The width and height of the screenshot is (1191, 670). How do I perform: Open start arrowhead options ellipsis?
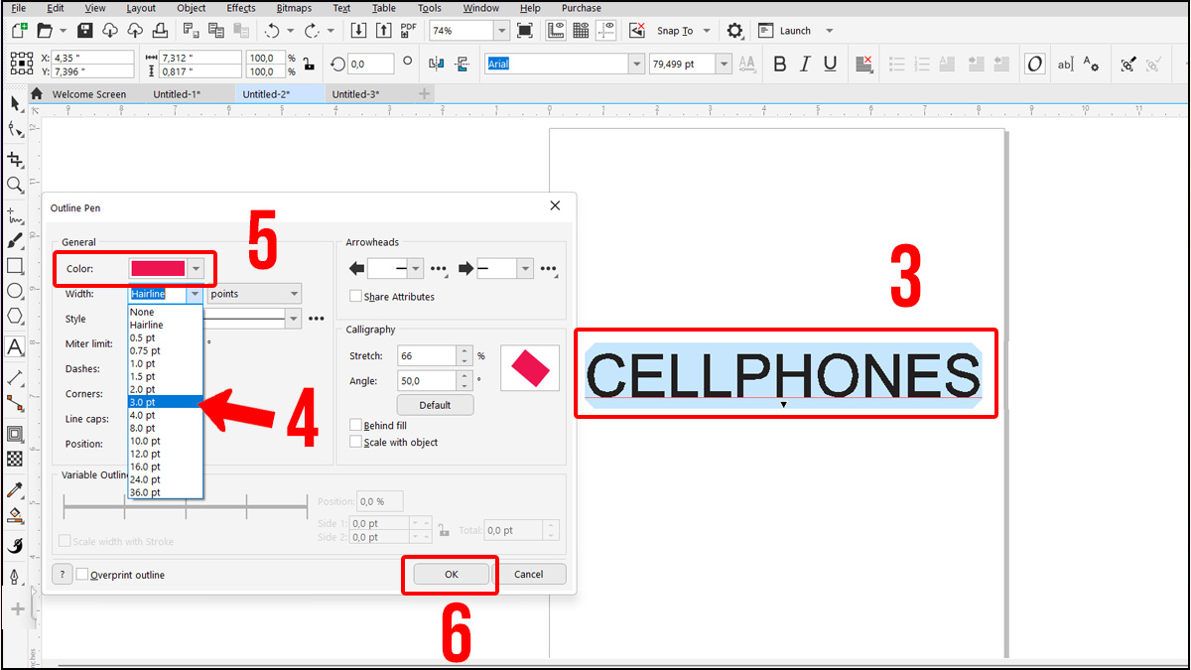click(439, 270)
